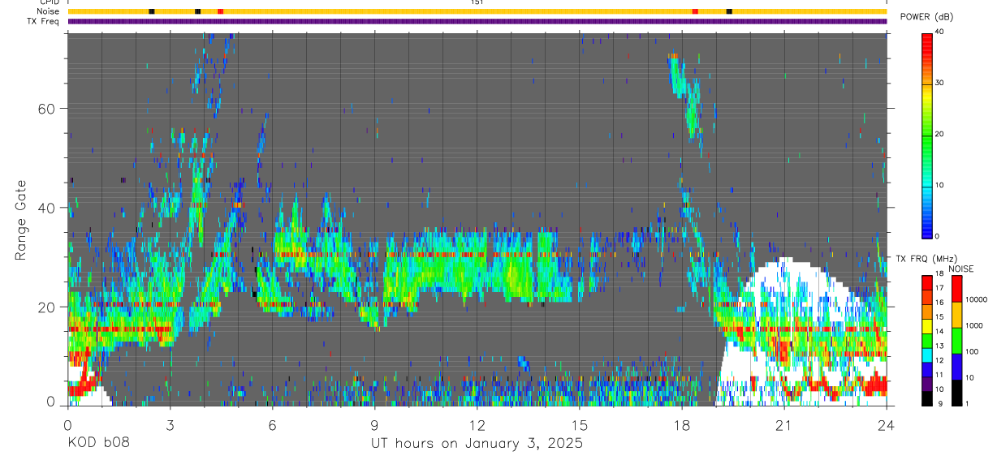The image size is (997, 460).
Task: Click the Range Gate axis tick "60"
Action: [45, 109]
